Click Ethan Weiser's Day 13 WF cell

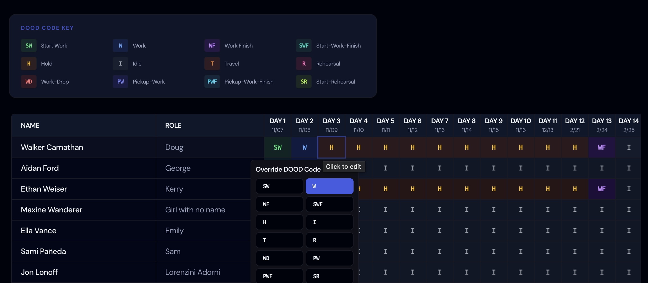602,189
